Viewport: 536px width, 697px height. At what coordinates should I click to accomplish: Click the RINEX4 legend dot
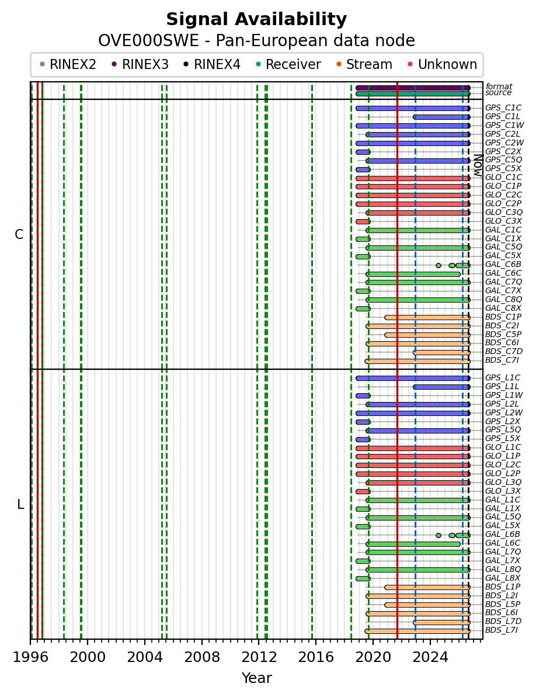[186, 64]
